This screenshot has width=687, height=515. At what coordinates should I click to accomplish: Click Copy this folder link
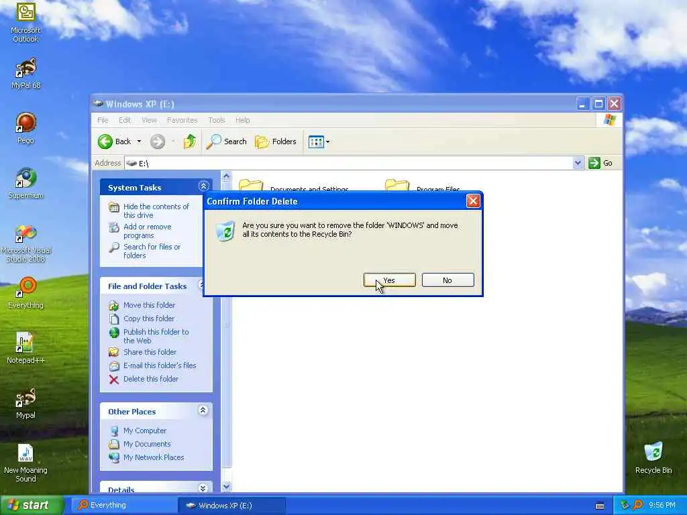coord(148,319)
